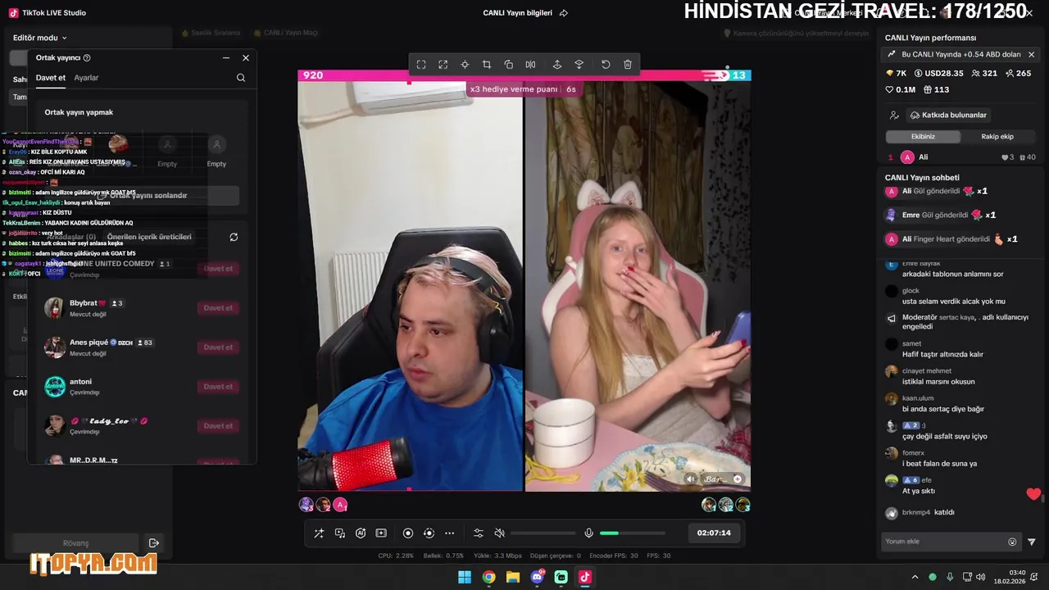Select the Ekibiniz team tab
Screen dimensions: 1049x590
[x=923, y=137]
